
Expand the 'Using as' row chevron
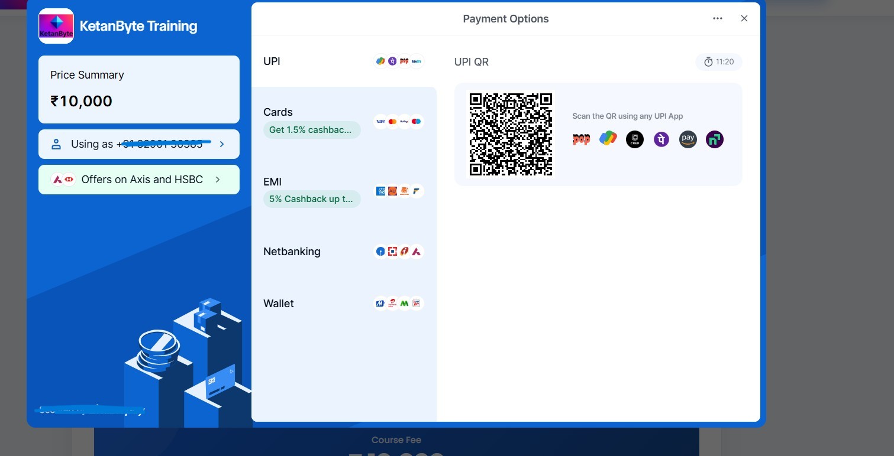[x=222, y=144]
